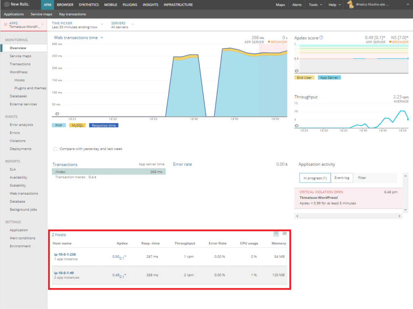Switch hosts panel to table view icon
The height and width of the screenshot is (309, 413).
(276, 233)
